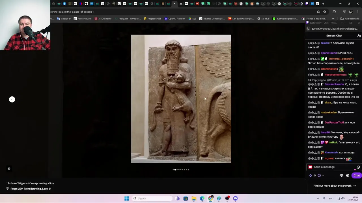Click username DerPanzerTroll in chat
Image resolution: width=362 pixels, height=203 pixels.
[x=334, y=123]
